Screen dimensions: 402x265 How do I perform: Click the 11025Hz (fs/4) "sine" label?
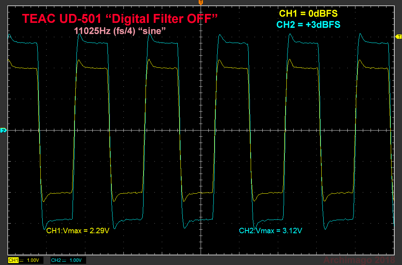pyautogui.click(x=120, y=31)
